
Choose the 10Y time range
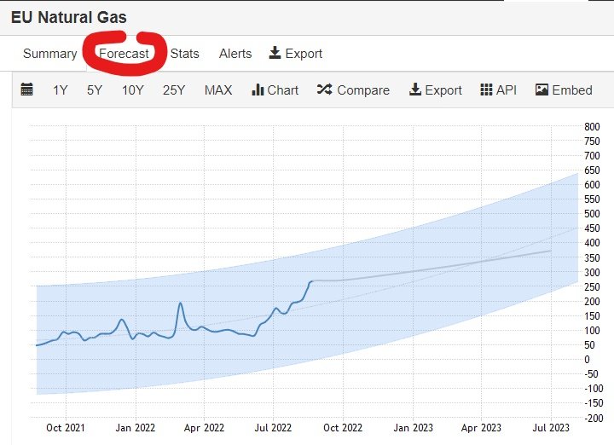pyautogui.click(x=133, y=90)
